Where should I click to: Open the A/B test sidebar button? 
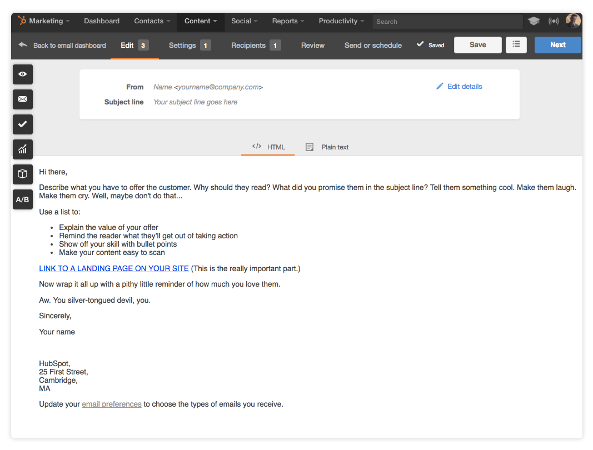[23, 199]
